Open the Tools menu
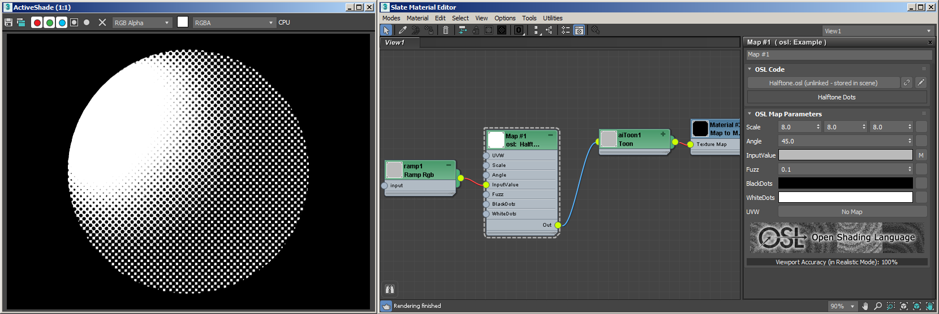This screenshot has width=939, height=314. pyautogui.click(x=529, y=18)
